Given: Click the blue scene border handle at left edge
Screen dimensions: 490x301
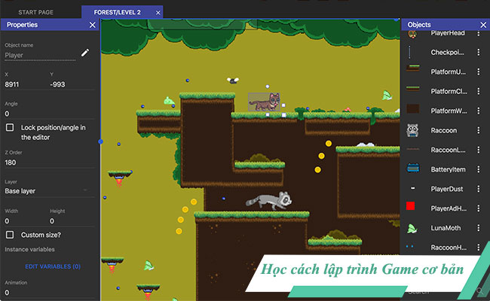Looking at the screenshot, I should 100,141.
